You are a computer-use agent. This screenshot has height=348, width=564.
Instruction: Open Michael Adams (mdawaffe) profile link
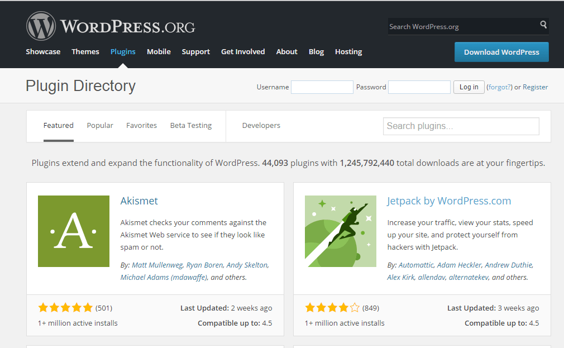(164, 278)
